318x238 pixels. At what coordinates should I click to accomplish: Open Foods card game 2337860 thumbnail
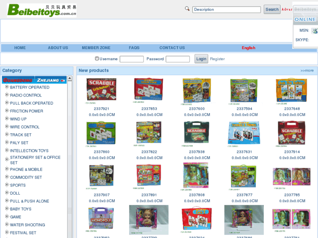(x=101, y=133)
